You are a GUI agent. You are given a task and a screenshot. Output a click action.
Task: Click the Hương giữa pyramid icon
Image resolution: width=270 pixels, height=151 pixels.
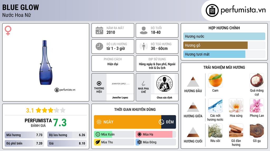193,107
